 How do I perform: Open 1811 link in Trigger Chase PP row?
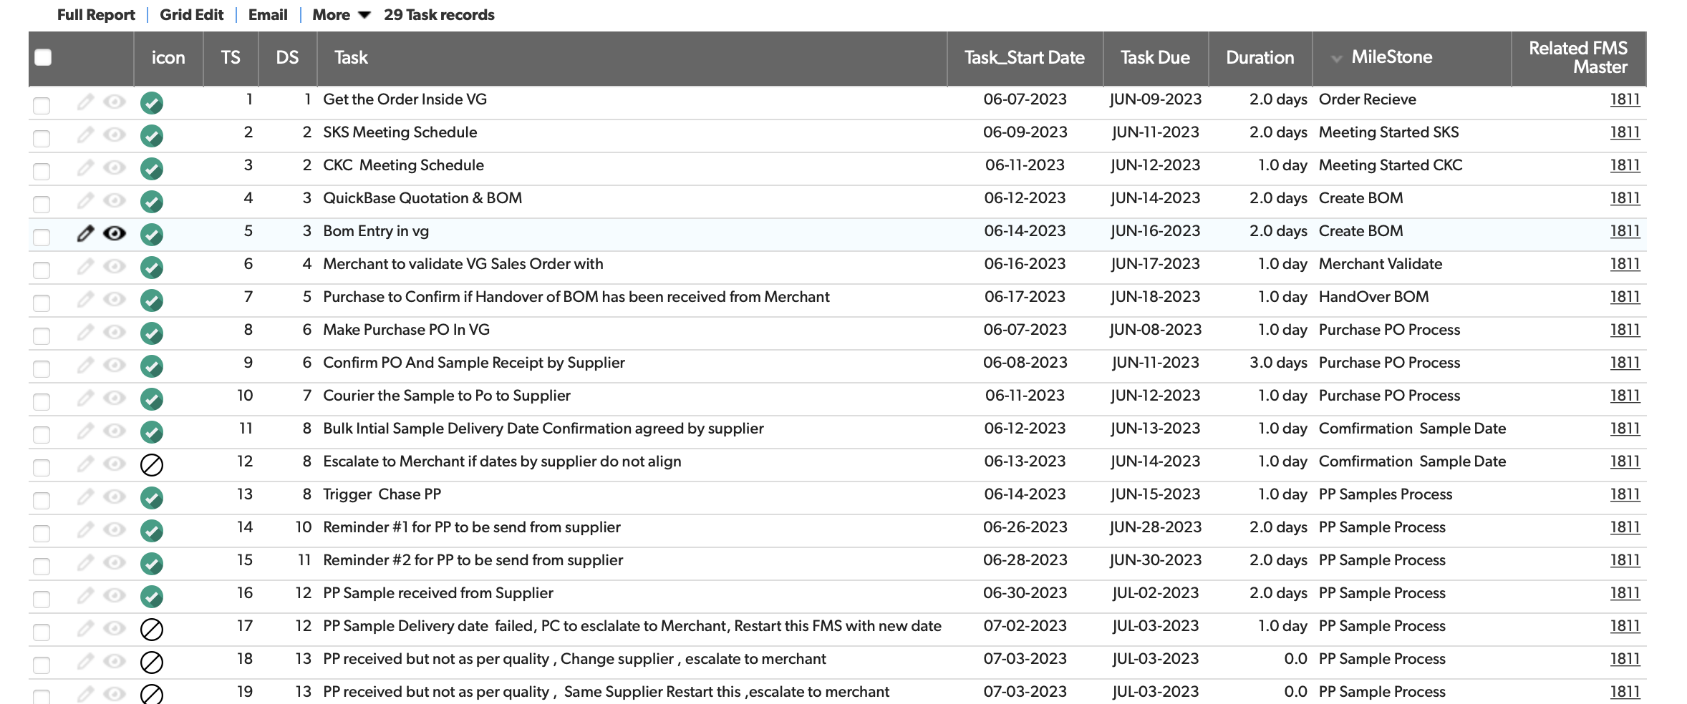1625,494
